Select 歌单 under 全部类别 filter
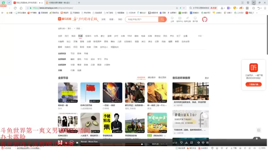The width and height of the screenshot is (268, 150). point(79,54)
